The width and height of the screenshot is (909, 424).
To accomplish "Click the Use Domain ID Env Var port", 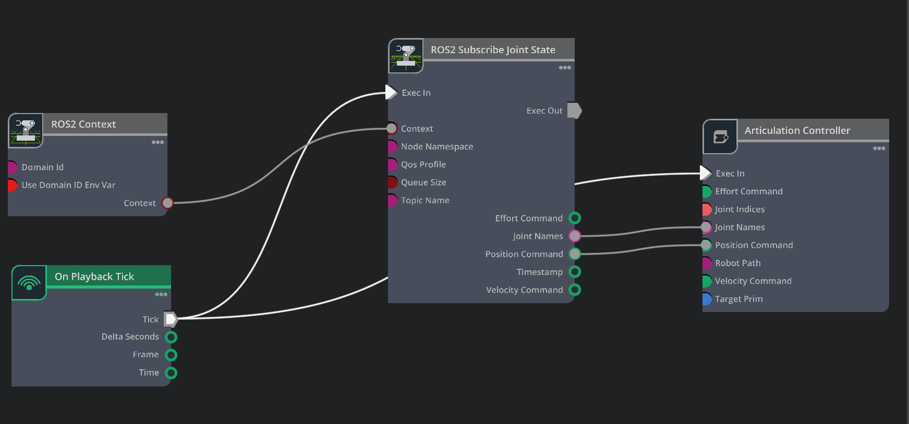I will tap(11, 185).
